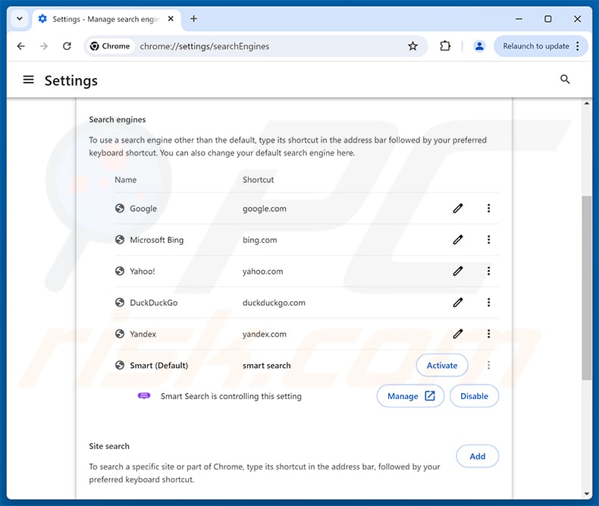Open more actions for DuckDuckGo row
The image size is (599, 506).
pos(488,302)
